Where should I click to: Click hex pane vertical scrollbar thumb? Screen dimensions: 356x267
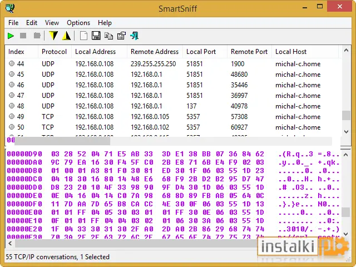(x=346, y=212)
